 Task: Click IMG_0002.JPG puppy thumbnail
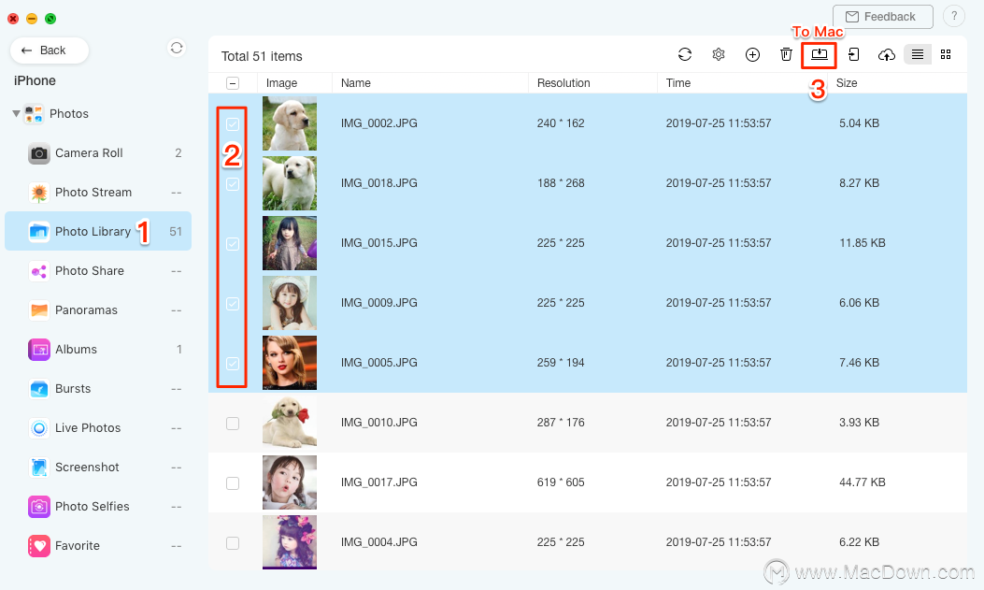[x=290, y=123]
